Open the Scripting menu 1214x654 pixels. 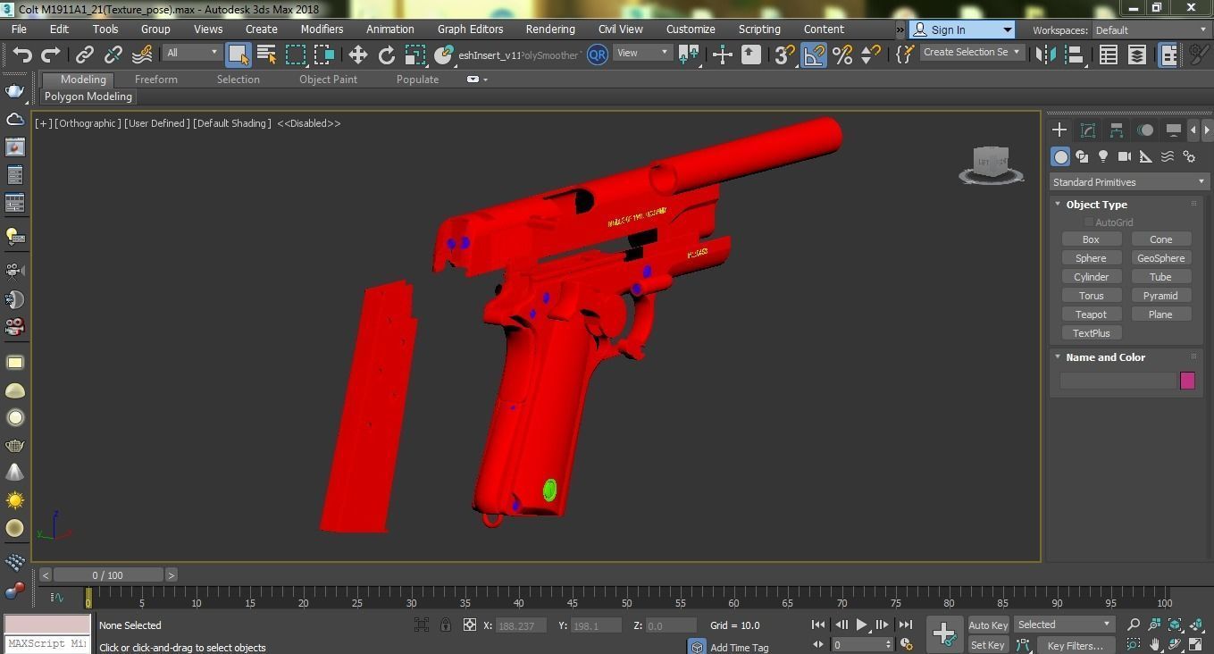point(759,29)
